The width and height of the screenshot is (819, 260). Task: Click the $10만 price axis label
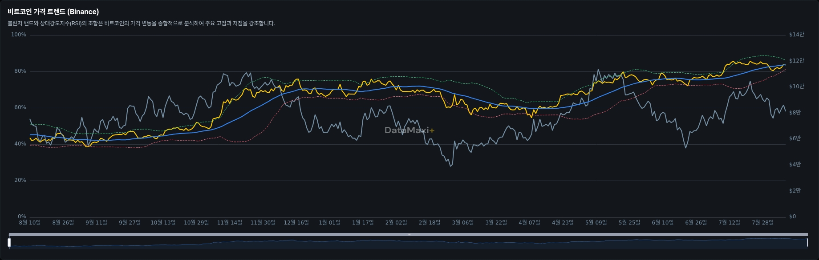(796, 87)
